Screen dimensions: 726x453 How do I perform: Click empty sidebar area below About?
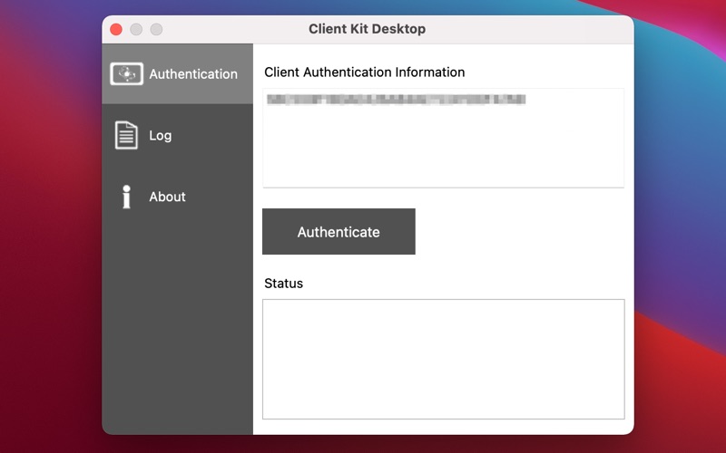[x=177, y=323]
